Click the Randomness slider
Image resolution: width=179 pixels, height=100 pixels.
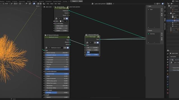point(57,74)
